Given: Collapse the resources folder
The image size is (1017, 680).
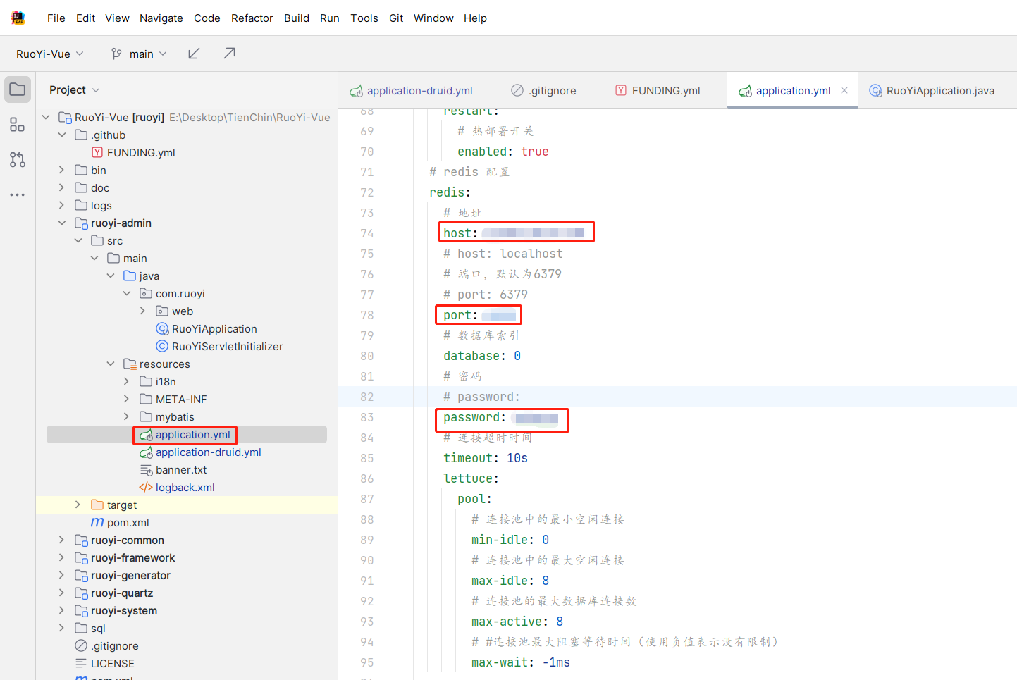Looking at the screenshot, I should pos(111,364).
